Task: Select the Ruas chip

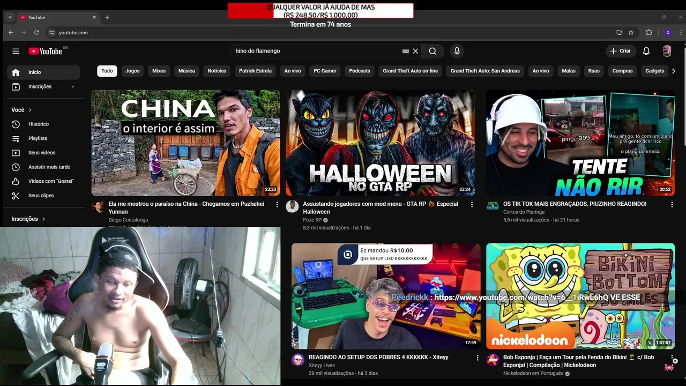Action: coord(594,71)
